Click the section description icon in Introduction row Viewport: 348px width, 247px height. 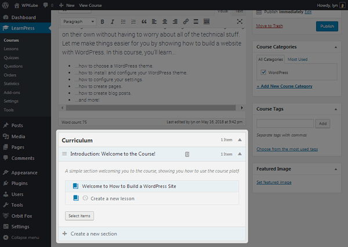(x=187, y=154)
